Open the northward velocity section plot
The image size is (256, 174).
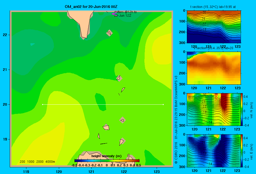coord(214,109)
